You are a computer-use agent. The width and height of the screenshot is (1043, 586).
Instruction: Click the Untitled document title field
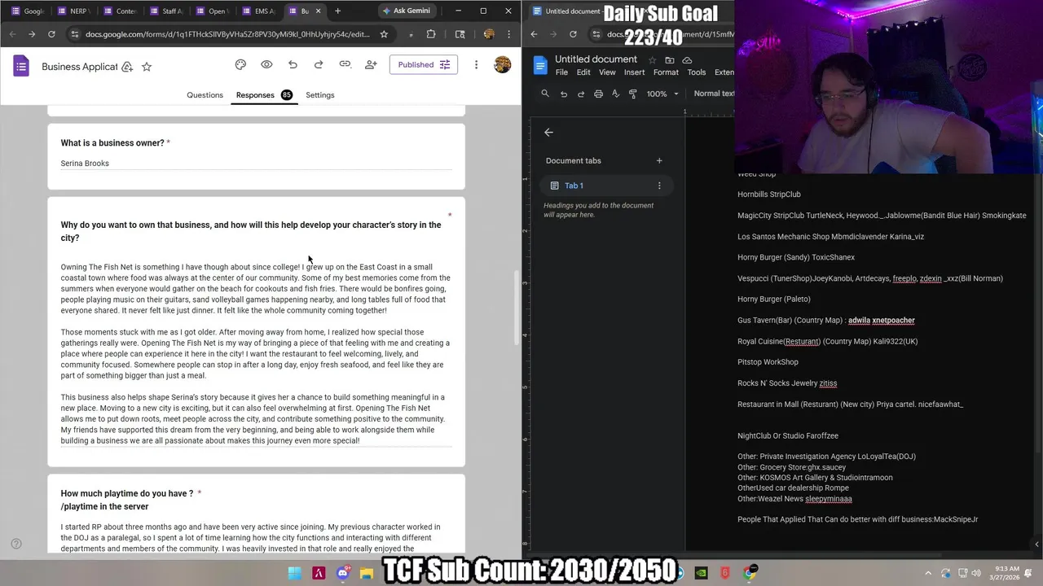pos(596,59)
